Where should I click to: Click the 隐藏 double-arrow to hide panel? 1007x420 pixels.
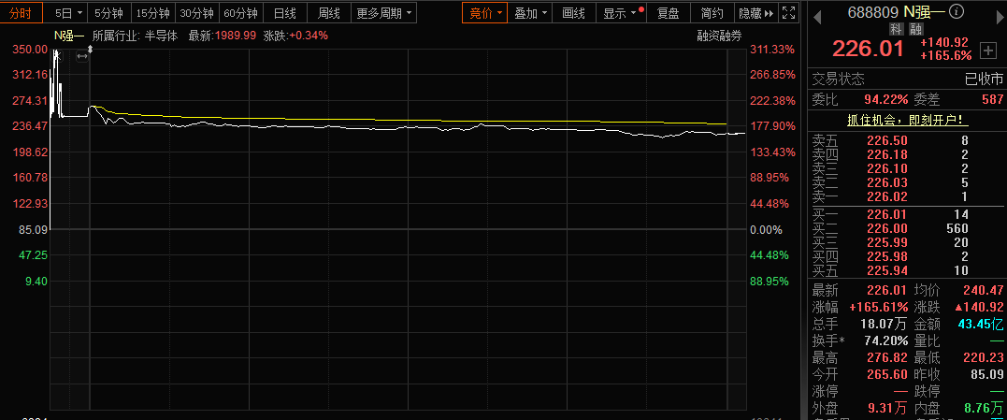coord(755,13)
